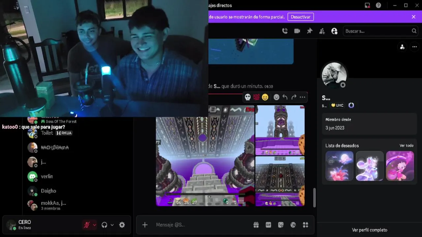This screenshot has width=422, height=237.
Task: Click the plus attach button in message bar
Action: coord(145,225)
